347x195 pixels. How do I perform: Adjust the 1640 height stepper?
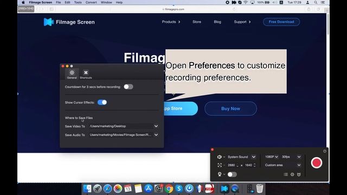point(254,165)
